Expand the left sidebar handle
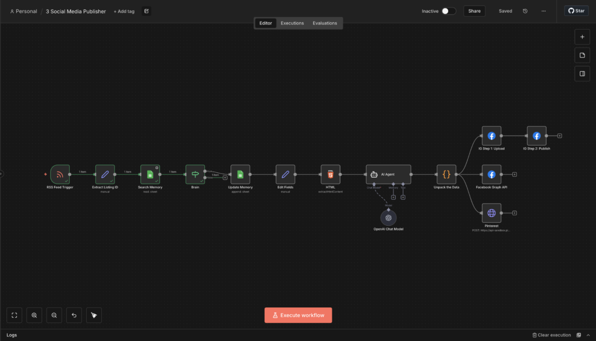 pyautogui.click(x=2, y=173)
